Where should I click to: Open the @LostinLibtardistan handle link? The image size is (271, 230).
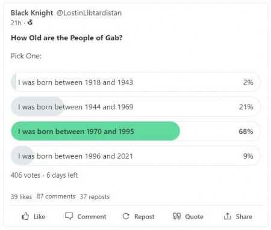[89, 13]
